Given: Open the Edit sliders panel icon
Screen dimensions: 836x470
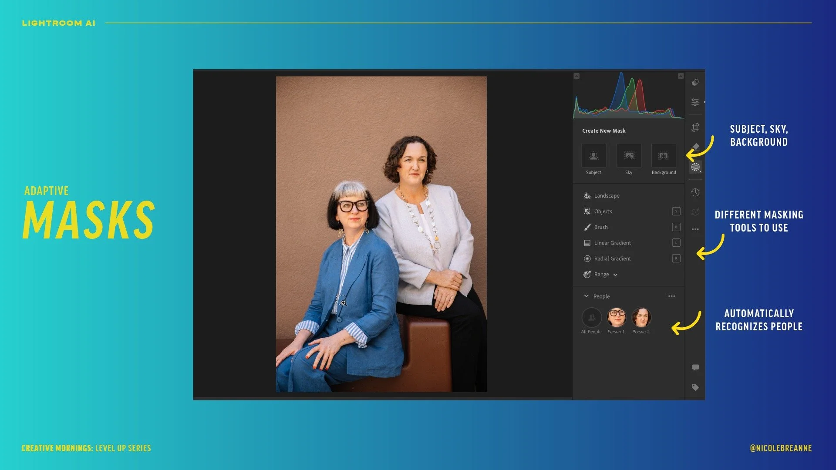Looking at the screenshot, I should 695,102.
